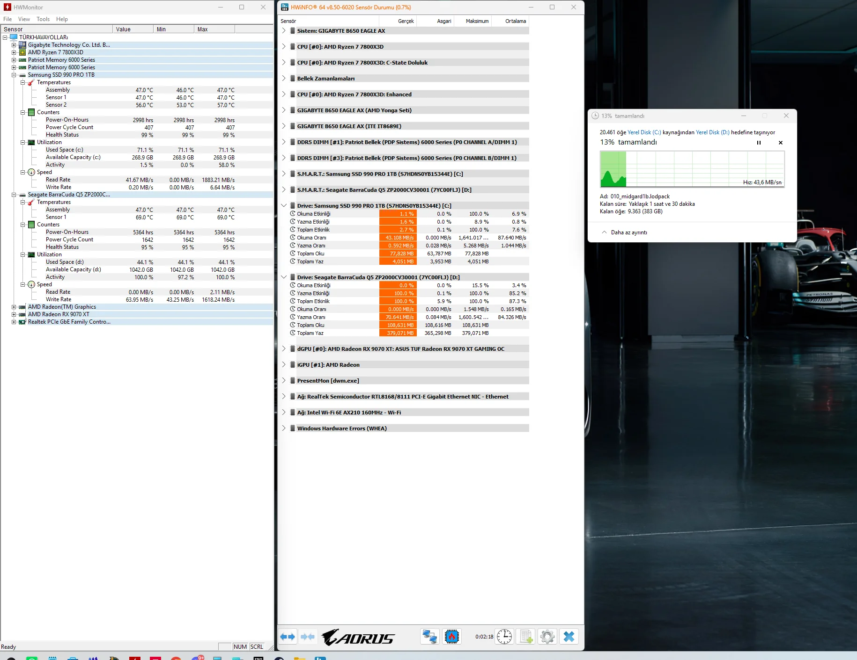Open File menu in HWMonitor
This screenshot has width=857, height=660.
tap(7, 19)
